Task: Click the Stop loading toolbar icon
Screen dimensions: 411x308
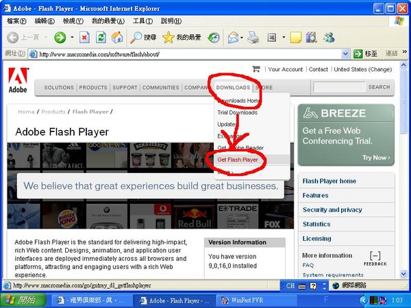Action: point(84,37)
